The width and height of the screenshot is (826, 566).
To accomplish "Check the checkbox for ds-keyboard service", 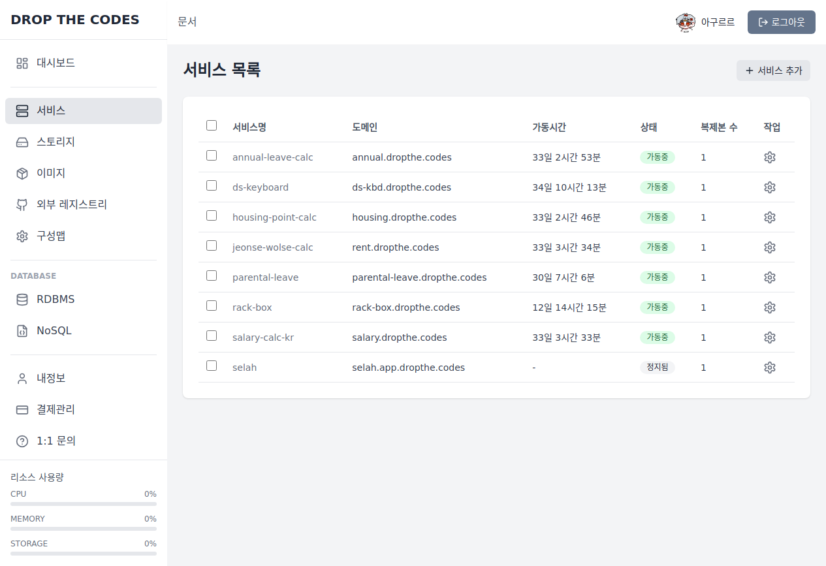I will pyautogui.click(x=211, y=185).
